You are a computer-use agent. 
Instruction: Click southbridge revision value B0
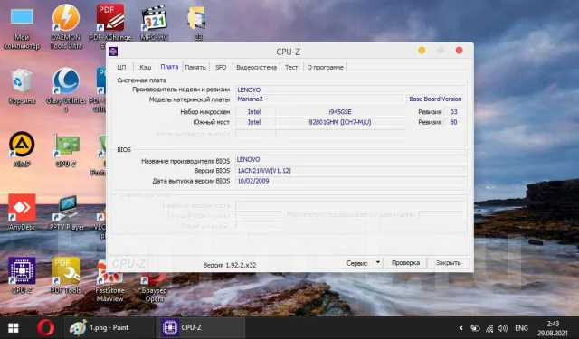[454, 122]
